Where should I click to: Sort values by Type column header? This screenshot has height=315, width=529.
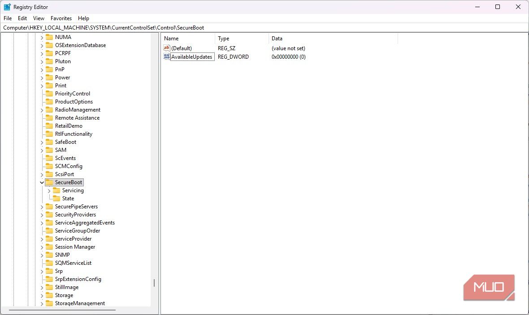242,39
